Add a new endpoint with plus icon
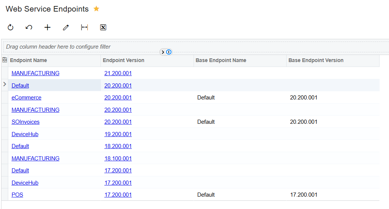This screenshot has width=389, height=209. pos(47,27)
